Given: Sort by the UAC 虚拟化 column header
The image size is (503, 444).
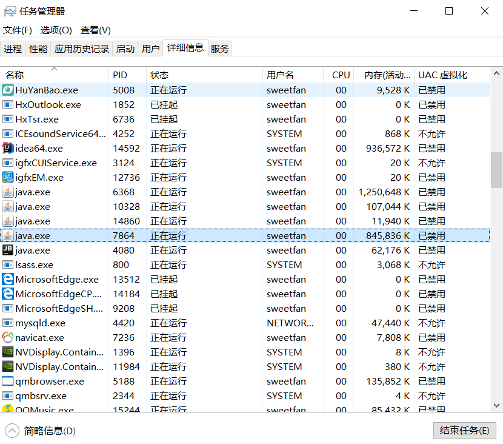Looking at the screenshot, I should point(452,75).
